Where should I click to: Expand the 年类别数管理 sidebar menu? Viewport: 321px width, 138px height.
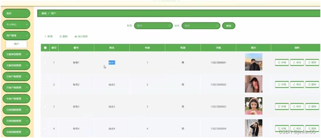tap(16, 132)
